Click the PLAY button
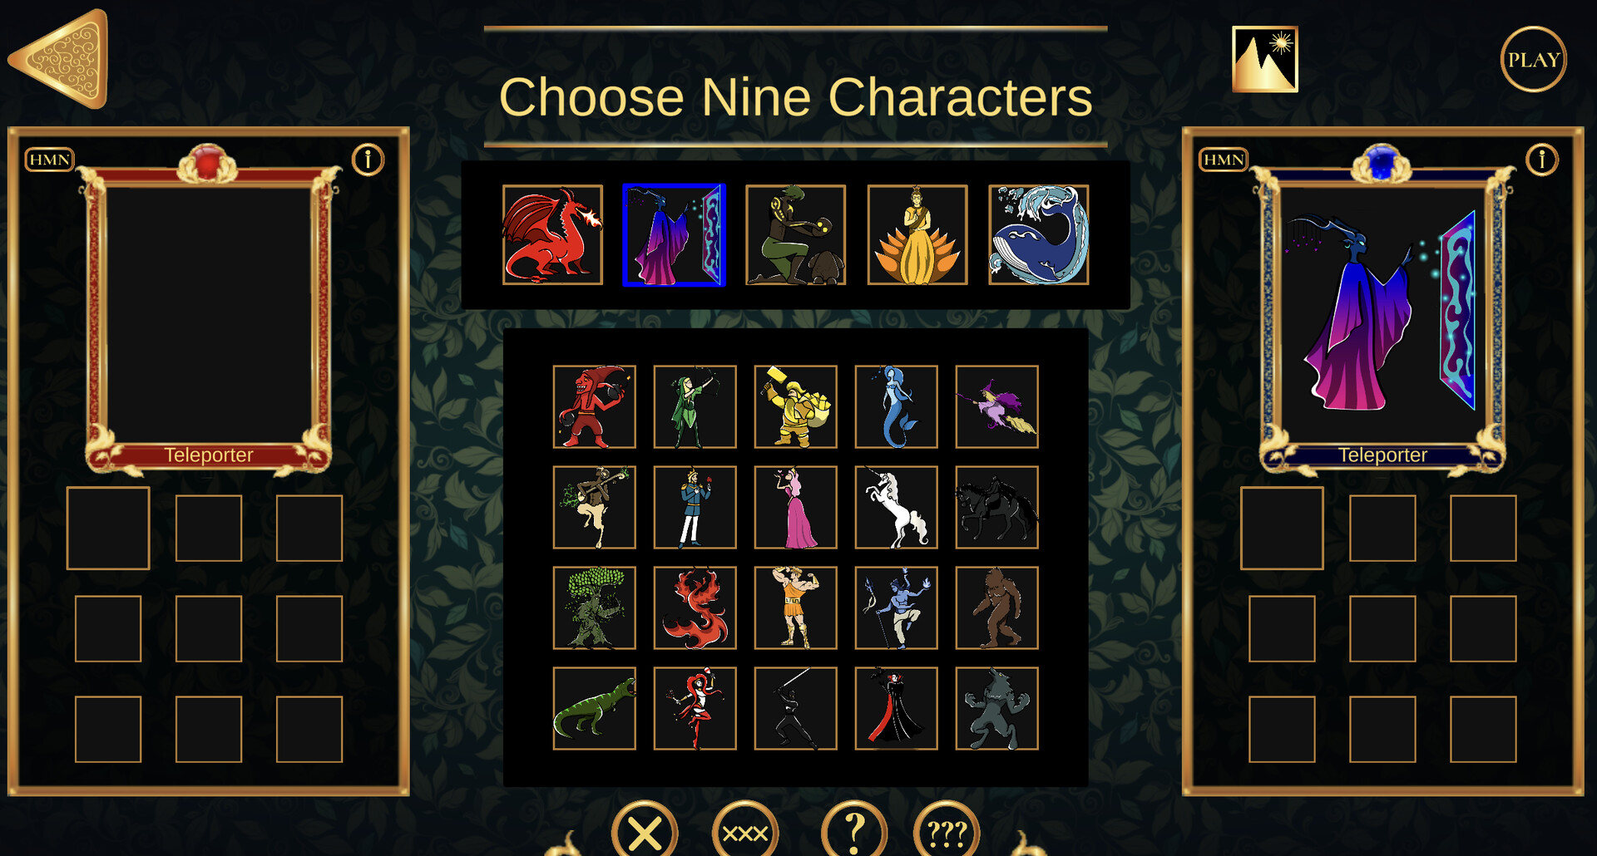The width and height of the screenshot is (1597, 856). tap(1533, 59)
